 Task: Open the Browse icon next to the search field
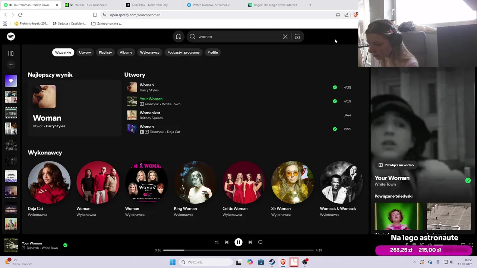[297, 36]
